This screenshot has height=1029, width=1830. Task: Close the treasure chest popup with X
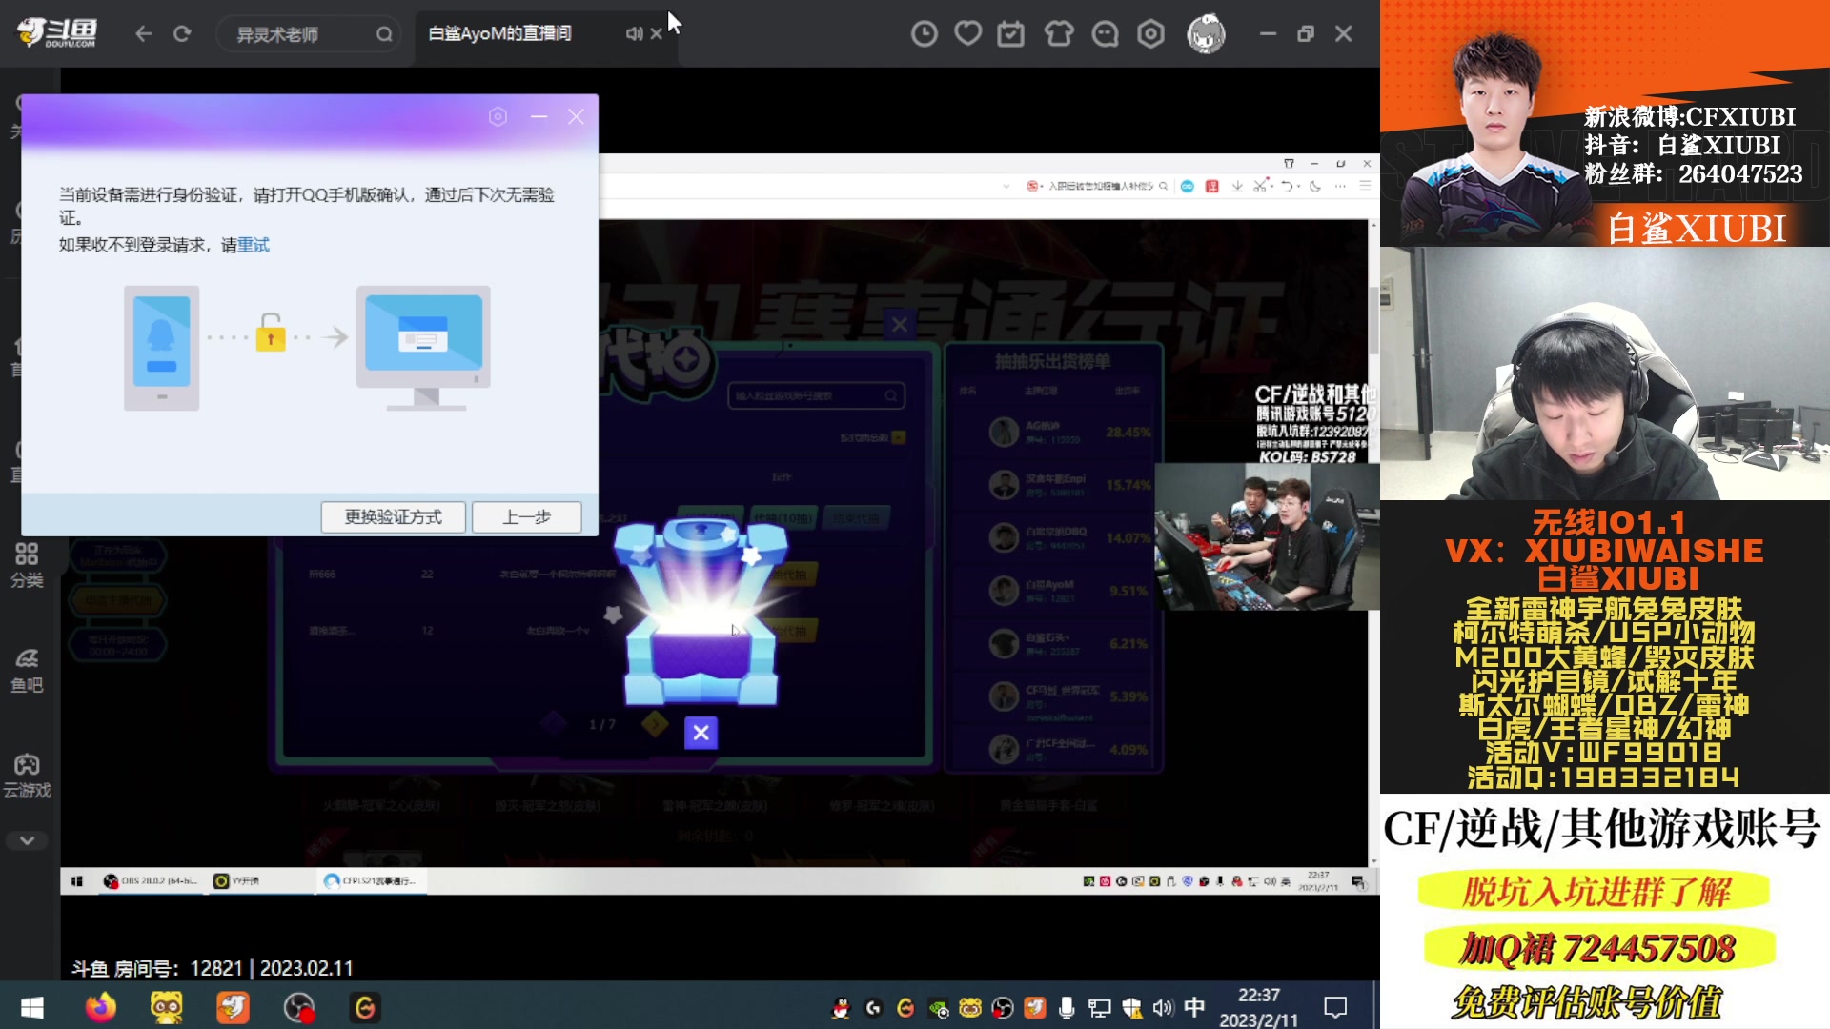[x=701, y=733]
